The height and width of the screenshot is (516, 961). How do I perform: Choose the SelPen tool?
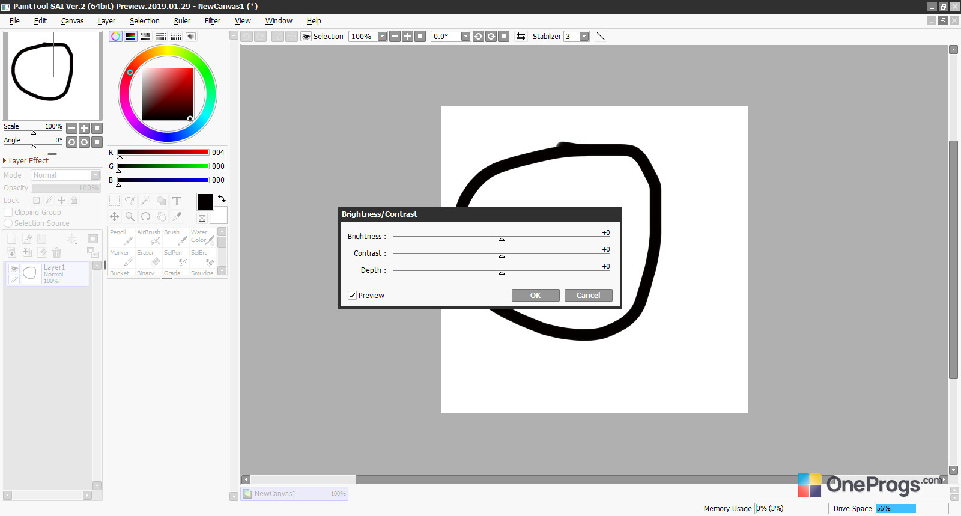click(176, 258)
